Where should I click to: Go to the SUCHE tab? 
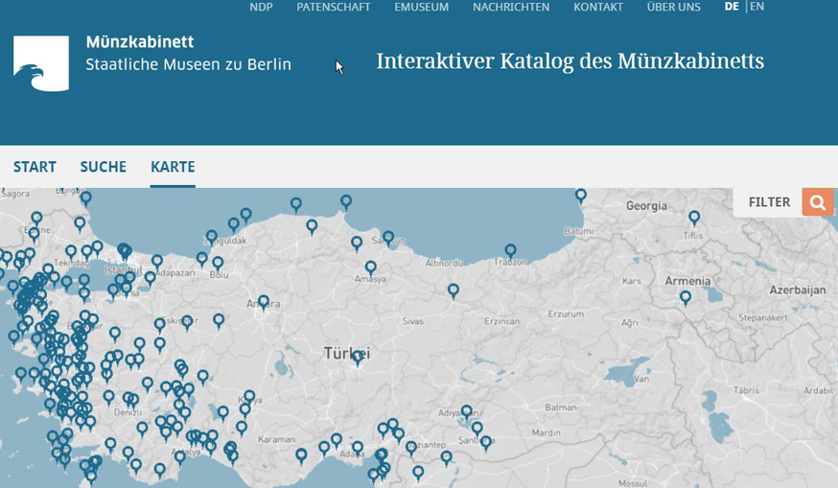(x=104, y=167)
